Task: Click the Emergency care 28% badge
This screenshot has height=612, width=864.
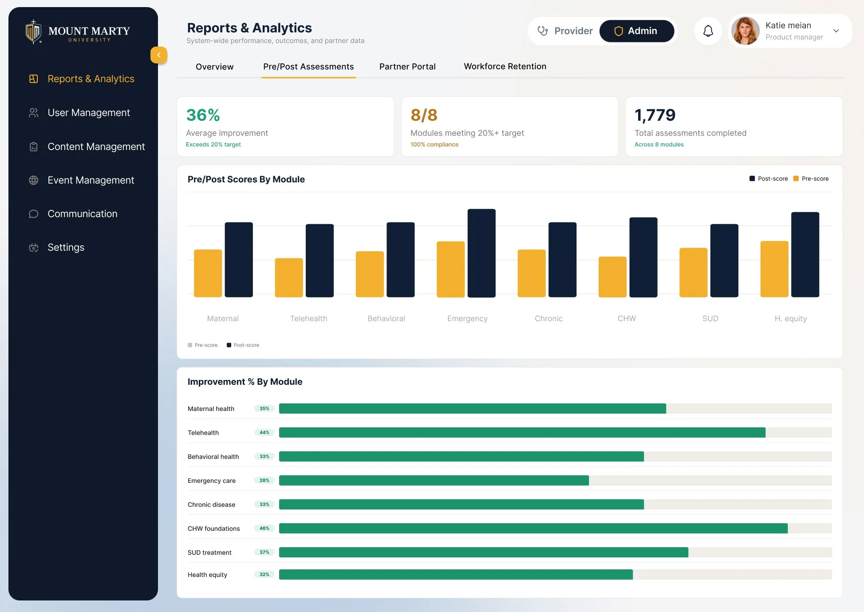Action: pos(264,480)
